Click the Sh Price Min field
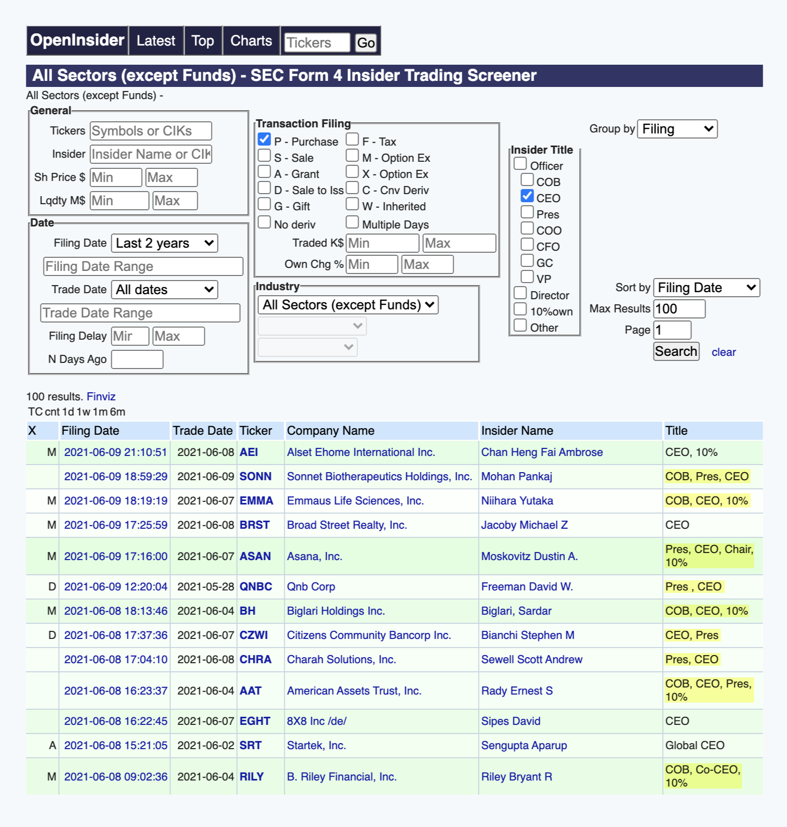This screenshot has height=827, width=787. pyautogui.click(x=116, y=177)
